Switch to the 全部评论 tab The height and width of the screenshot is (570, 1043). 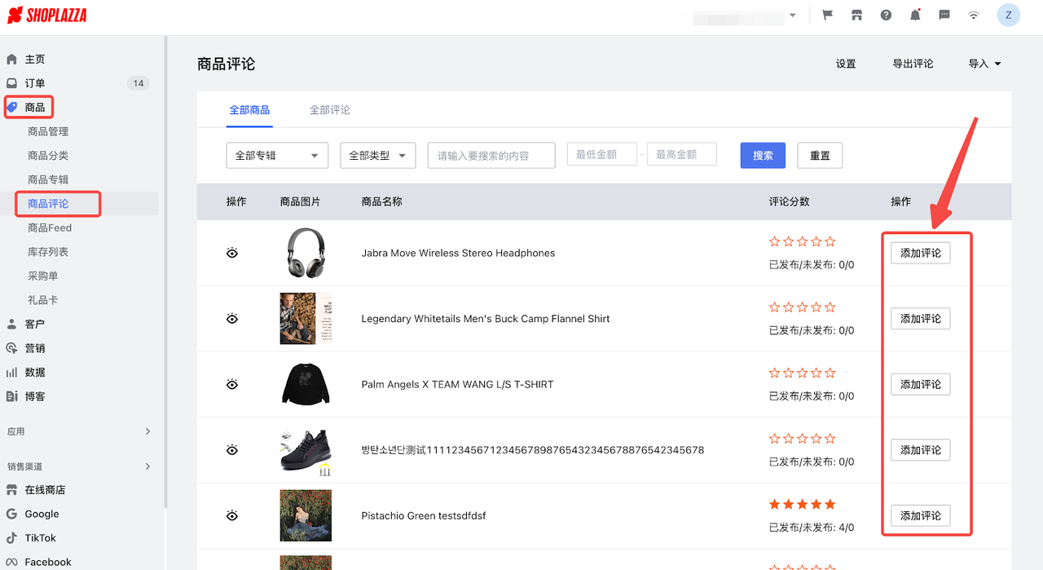point(329,109)
